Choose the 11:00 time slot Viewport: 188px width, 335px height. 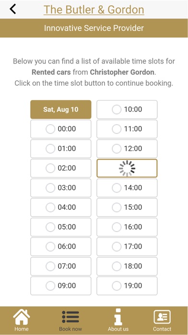127,129
